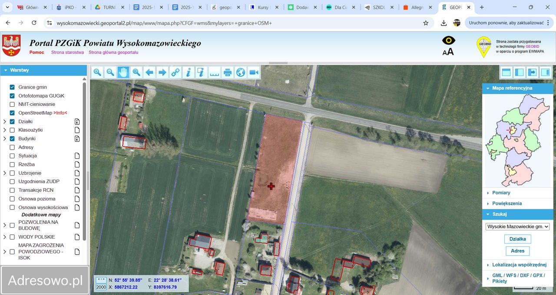This screenshot has width=556, height=295.
Task: Switch to the Dodaw browser tab
Action: 302,7
